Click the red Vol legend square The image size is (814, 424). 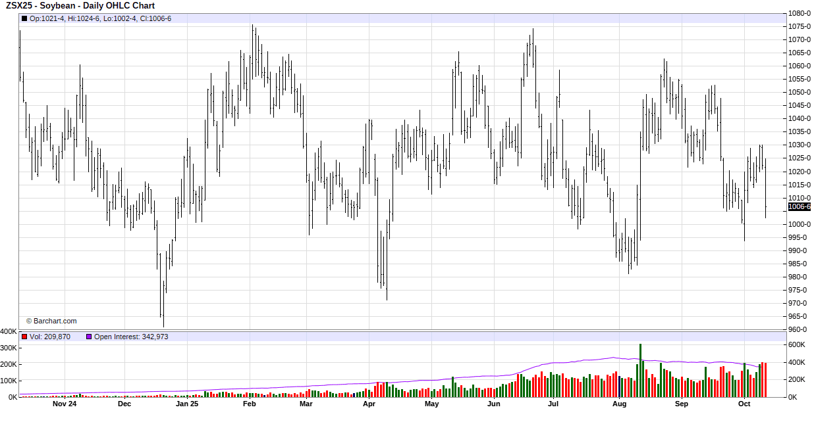(x=24, y=337)
